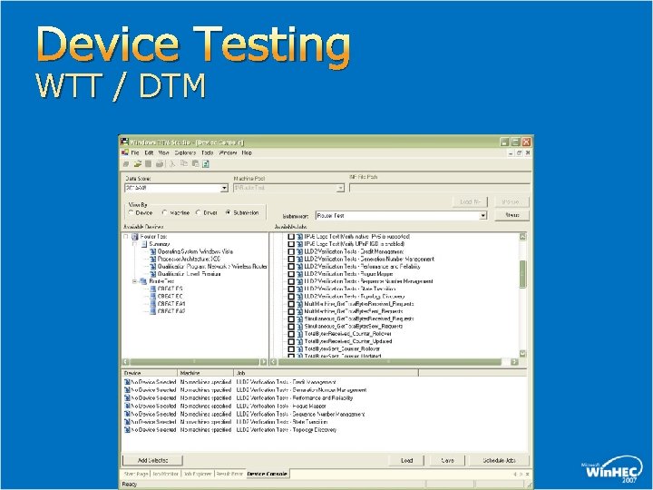The image size is (653, 490).
Task: Click icon of queued Rogue Mapper row
Action: pyautogui.click(x=127, y=406)
